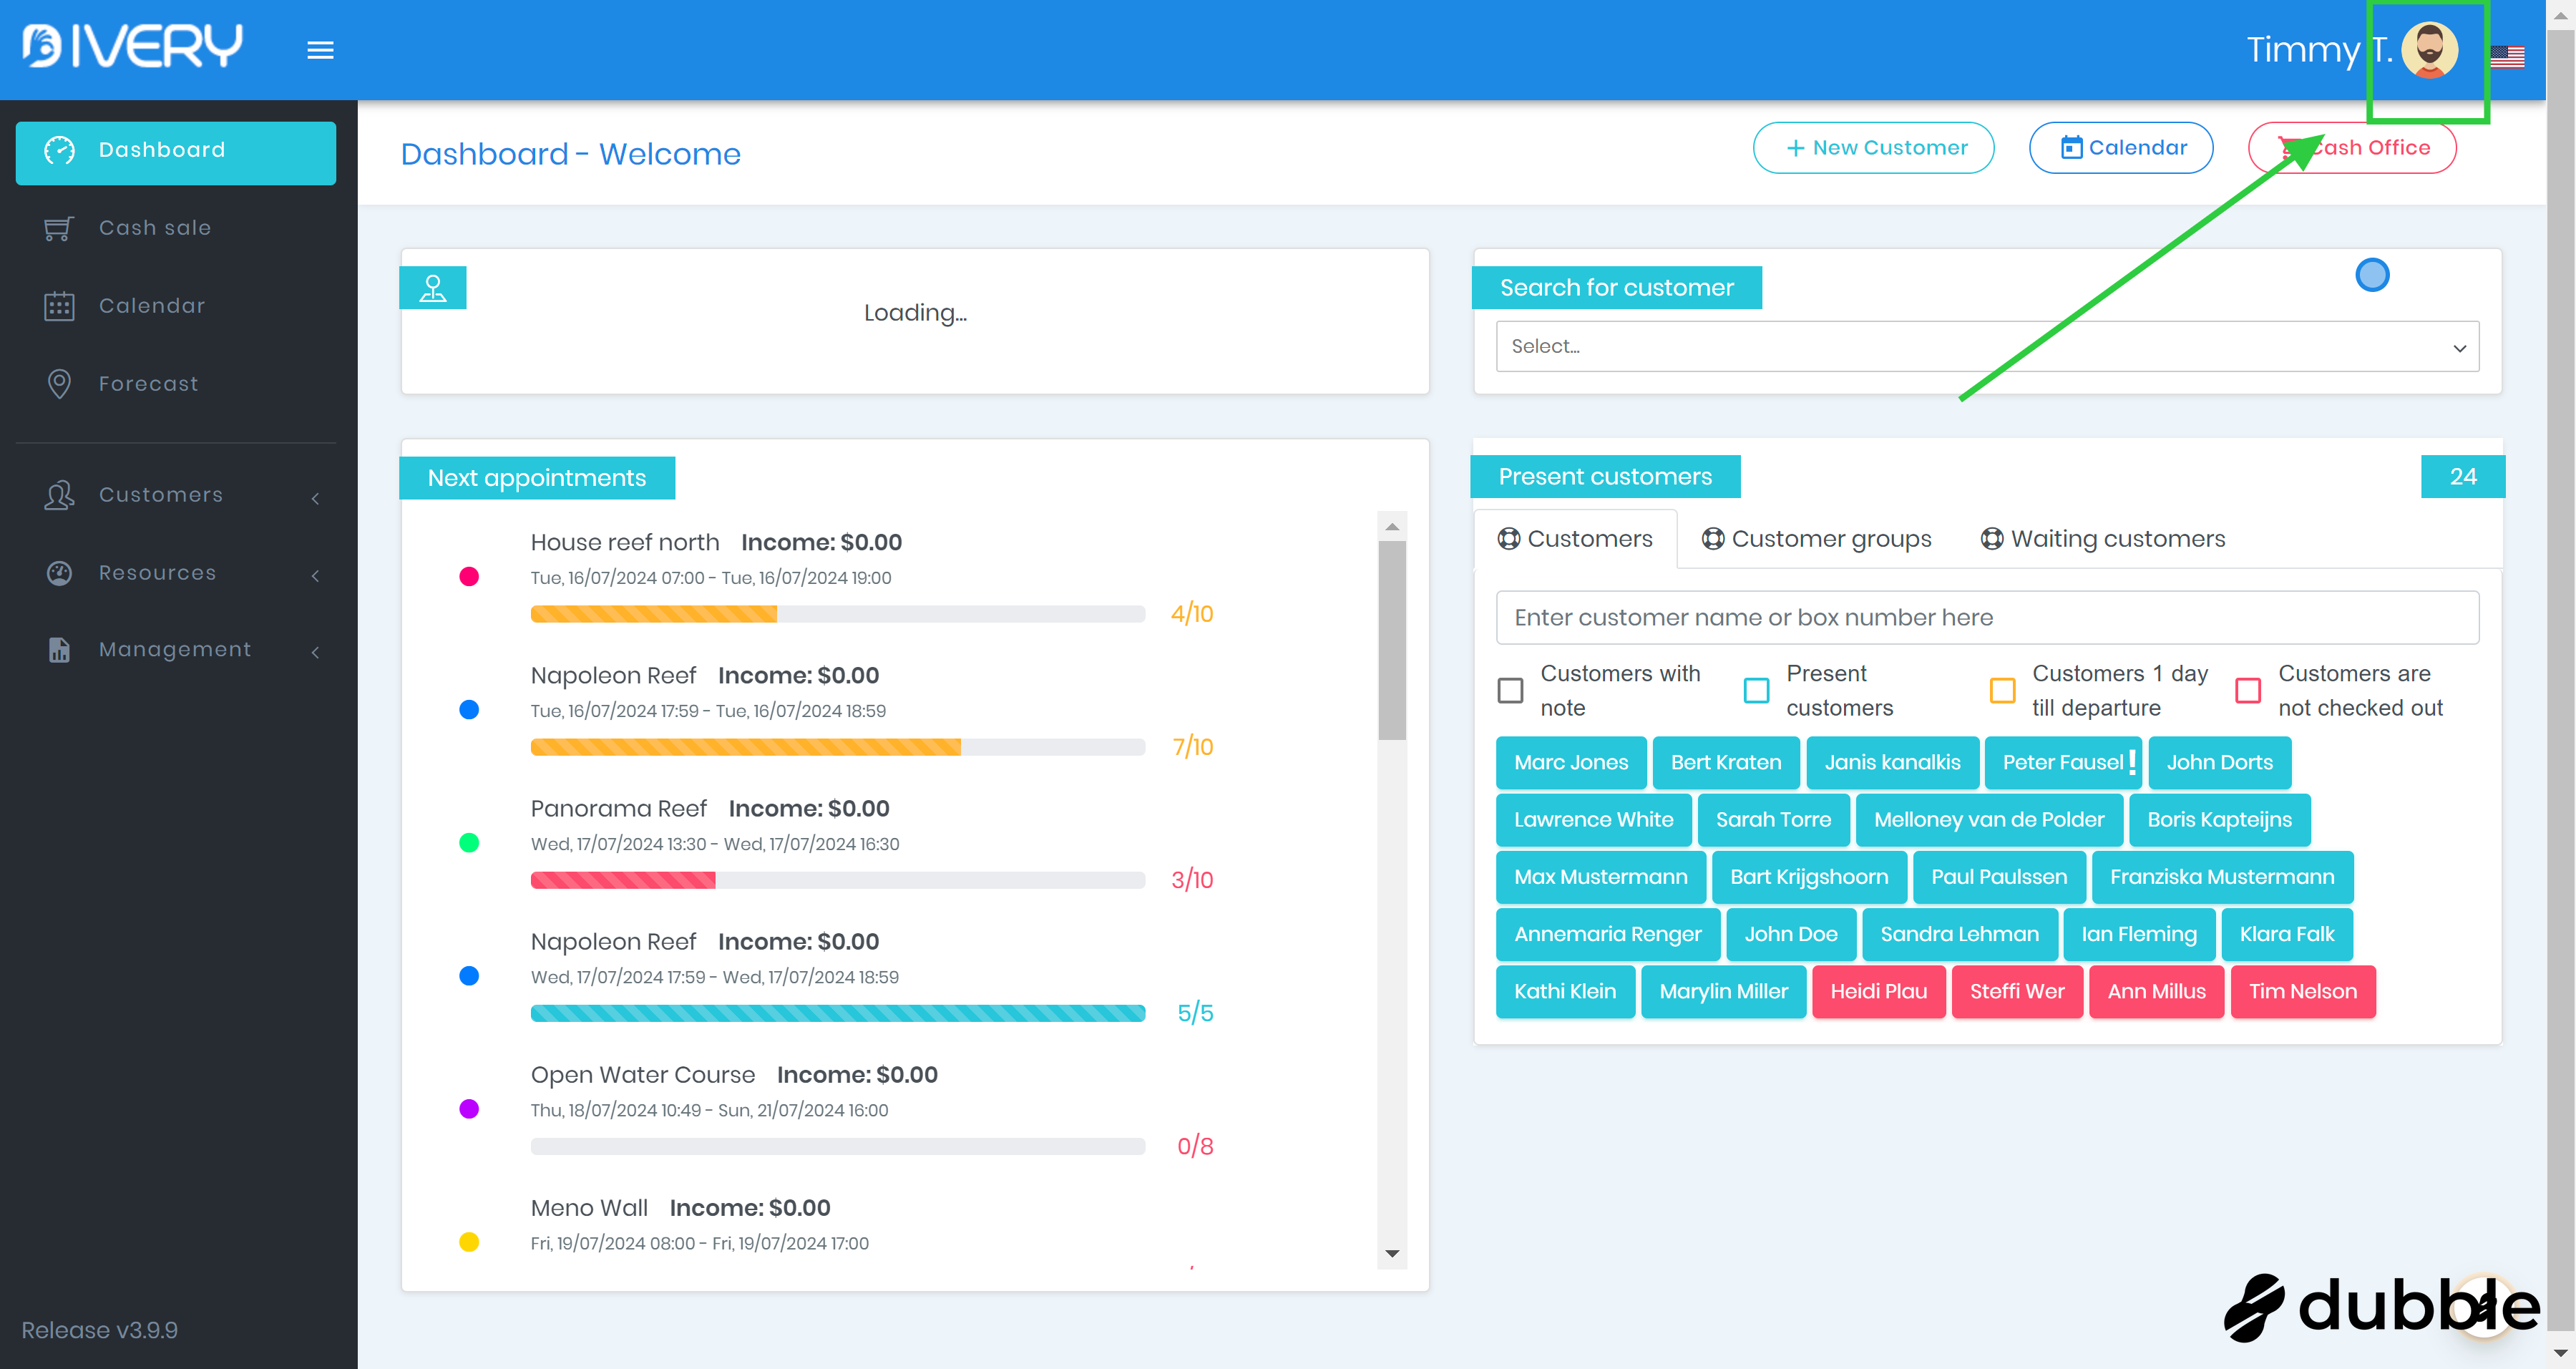Click the New Customer button
Viewport: 2576px width, 1369px height.
(x=1873, y=148)
